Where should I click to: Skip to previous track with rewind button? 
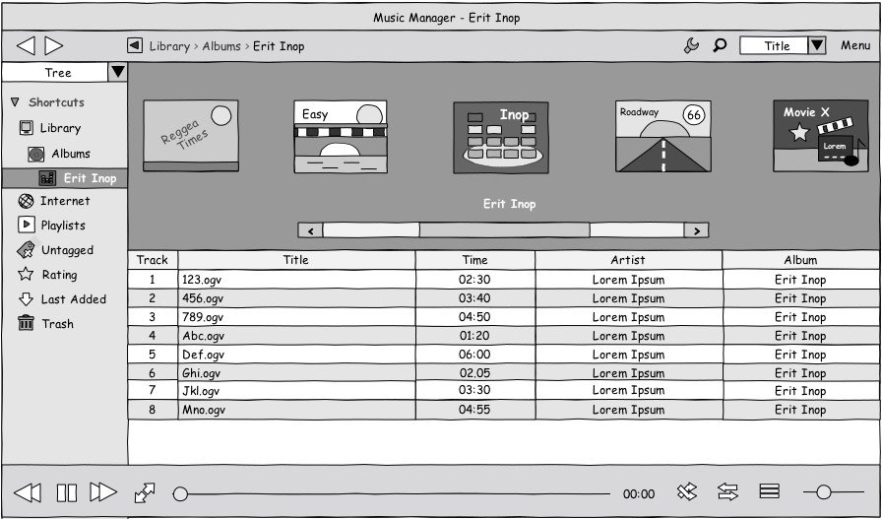27,492
